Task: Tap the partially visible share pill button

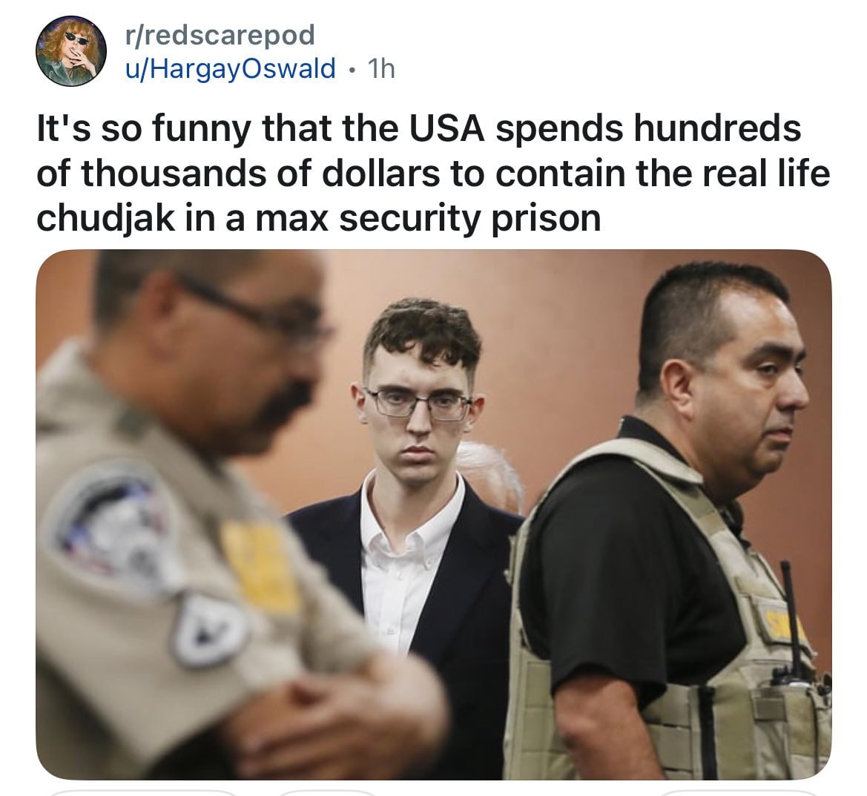Action: pos(738,793)
